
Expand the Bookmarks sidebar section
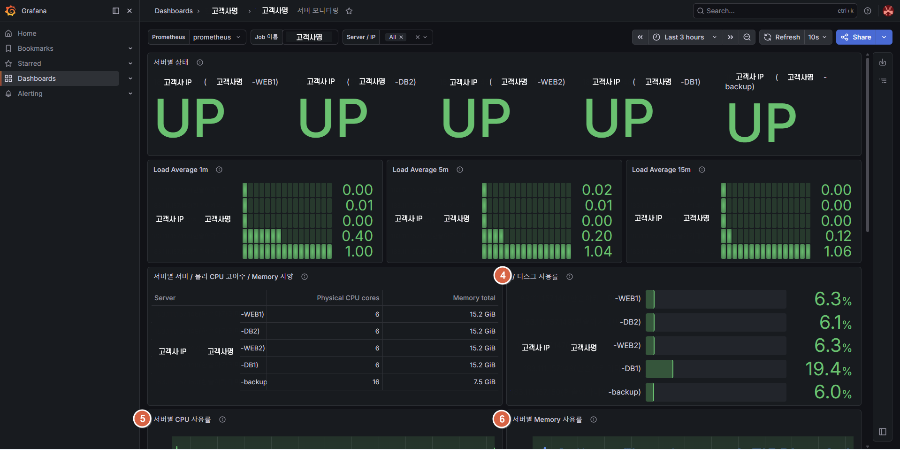point(130,48)
